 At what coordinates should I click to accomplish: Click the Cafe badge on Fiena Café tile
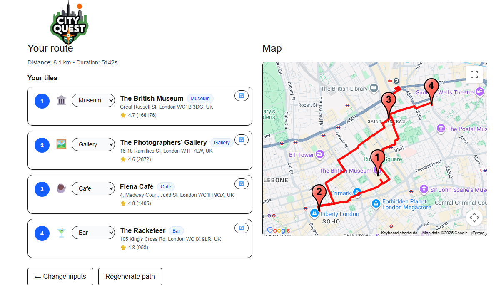click(x=165, y=186)
